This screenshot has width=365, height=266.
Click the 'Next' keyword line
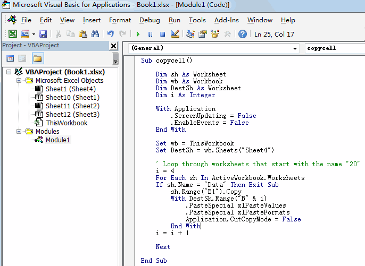pos(163,247)
